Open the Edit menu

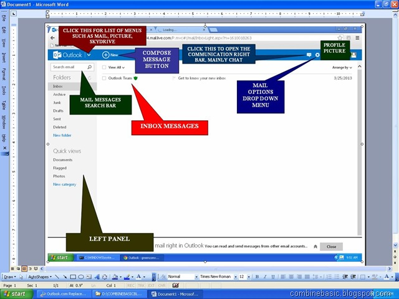pyautogui.click(x=4, y=29)
